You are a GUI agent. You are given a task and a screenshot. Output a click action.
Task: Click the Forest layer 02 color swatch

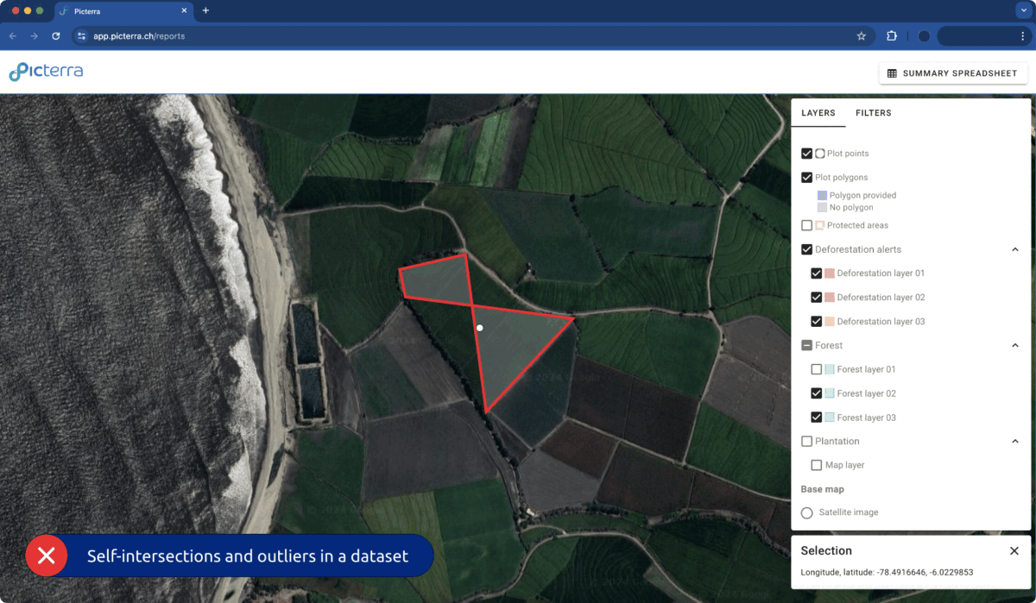(x=830, y=393)
